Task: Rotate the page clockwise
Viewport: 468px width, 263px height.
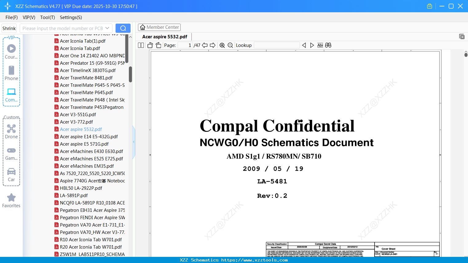Action: coord(158,45)
